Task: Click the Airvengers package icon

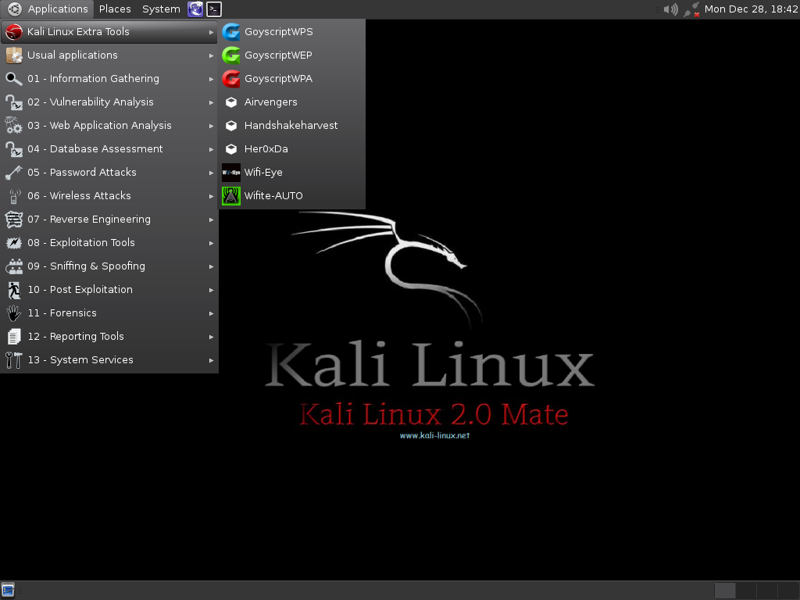Action: (231, 102)
